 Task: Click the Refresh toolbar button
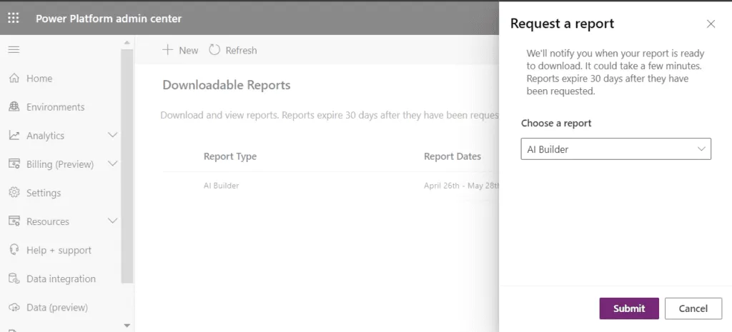pos(233,50)
